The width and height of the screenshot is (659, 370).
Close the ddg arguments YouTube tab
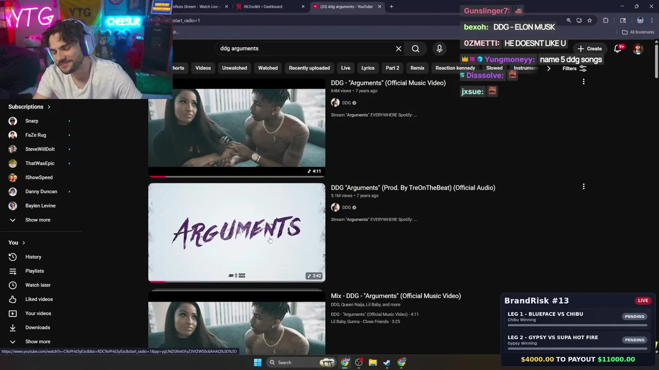pyautogui.click(x=380, y=7)
